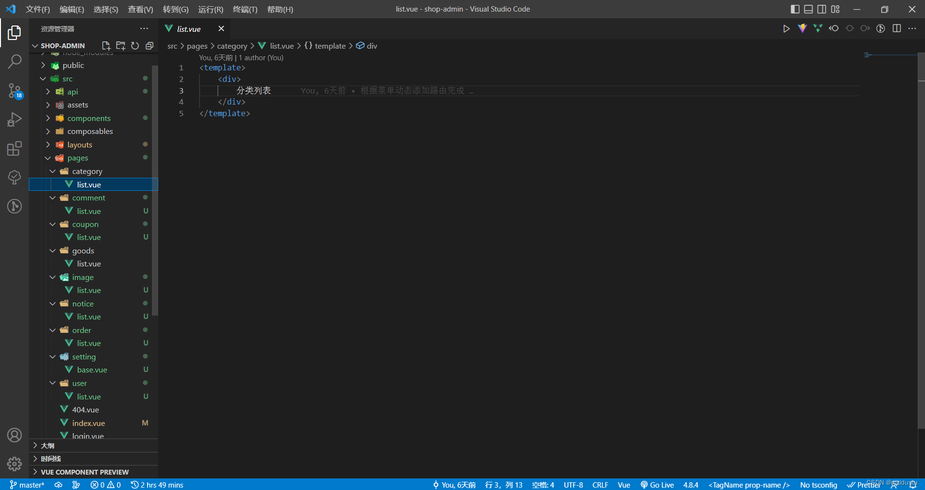Open the Manage gear icon

point(14,464)
